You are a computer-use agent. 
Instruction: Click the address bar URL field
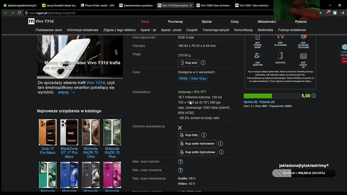[149, 13]
